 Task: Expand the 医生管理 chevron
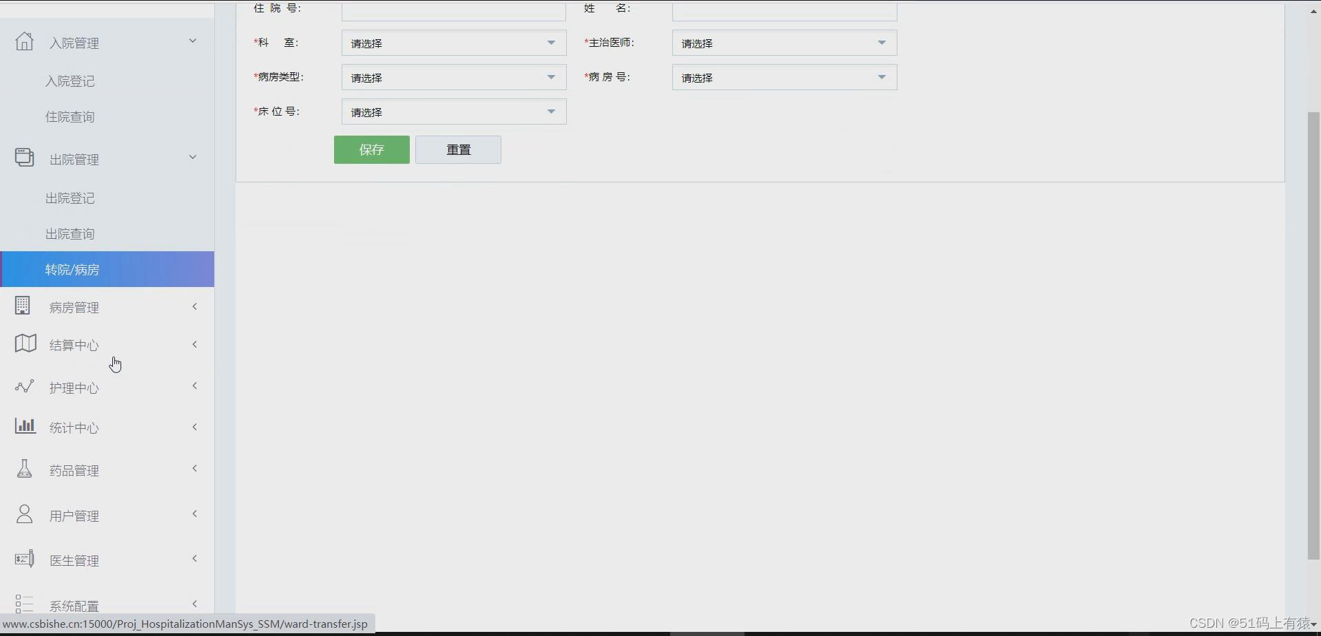[x=195, y=558]
